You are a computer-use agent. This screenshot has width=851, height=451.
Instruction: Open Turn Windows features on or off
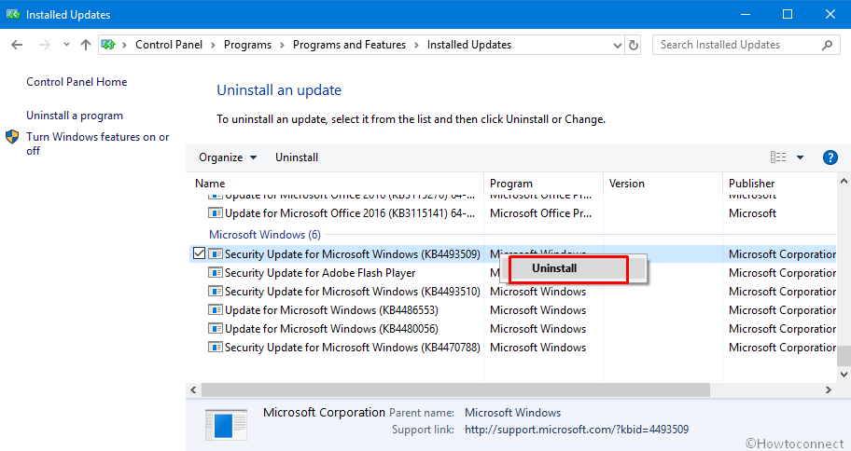click(98, 143)
